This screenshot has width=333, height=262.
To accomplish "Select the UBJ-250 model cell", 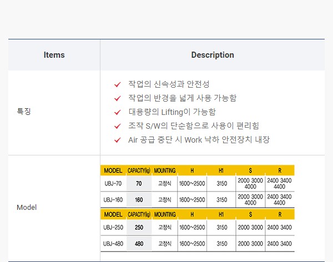I will pos(113,227).
